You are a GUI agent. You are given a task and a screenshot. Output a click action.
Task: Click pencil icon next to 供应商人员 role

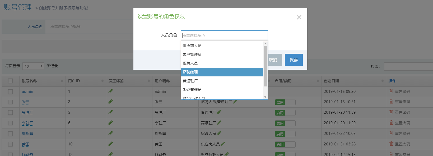[223, 144]
